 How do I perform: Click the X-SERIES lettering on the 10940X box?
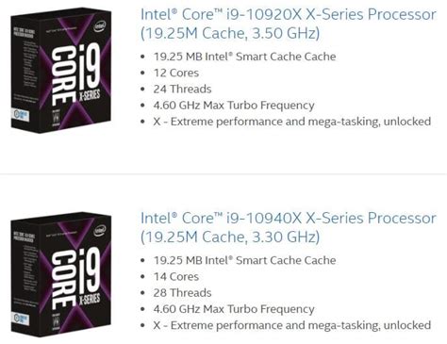[90, 299]
